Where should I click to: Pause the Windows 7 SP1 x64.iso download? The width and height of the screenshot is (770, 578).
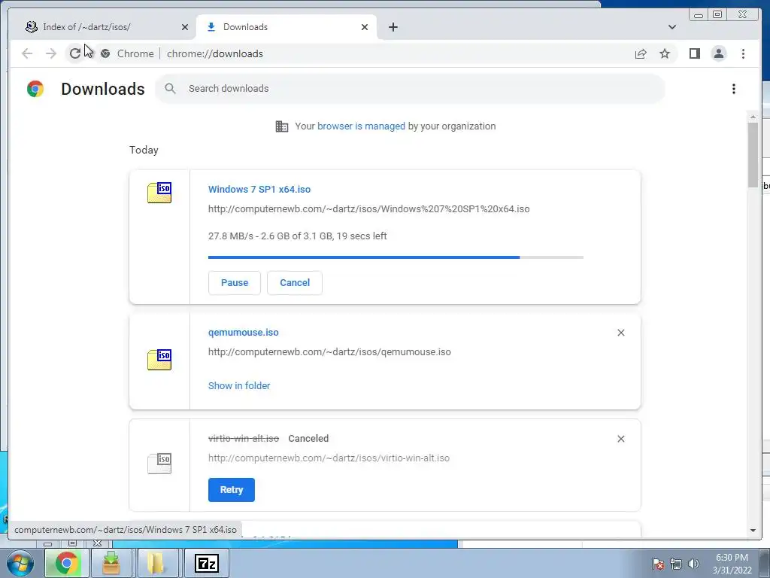(235, 283)
